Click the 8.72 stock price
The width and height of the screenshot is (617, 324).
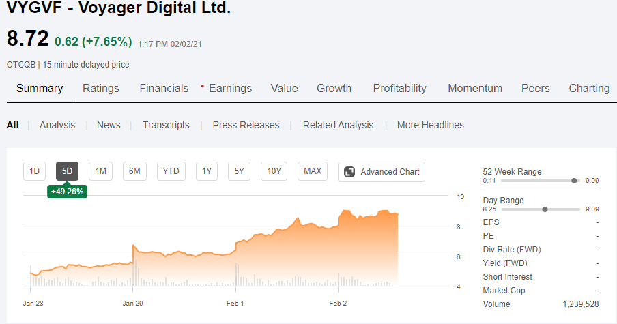pyautogui.click(x=27, y=38)
